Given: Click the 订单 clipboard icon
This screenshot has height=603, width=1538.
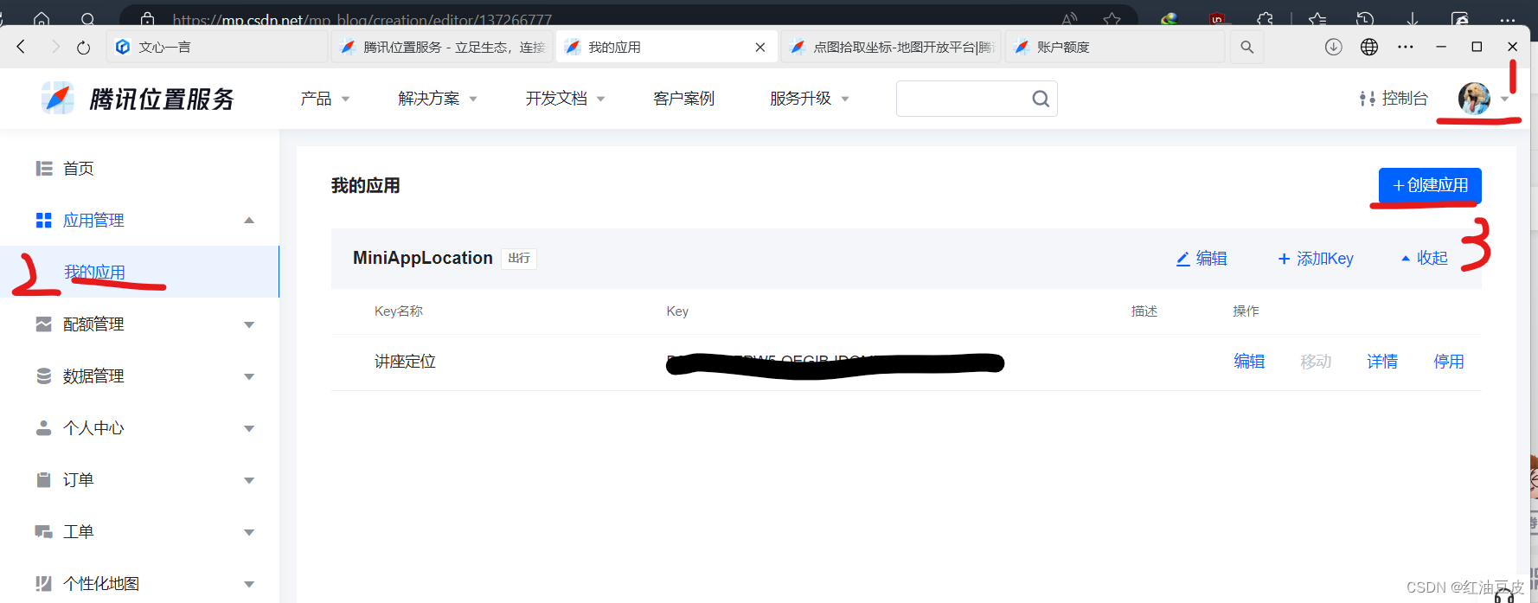Looking at the screenshot, I should click(44, 480).
